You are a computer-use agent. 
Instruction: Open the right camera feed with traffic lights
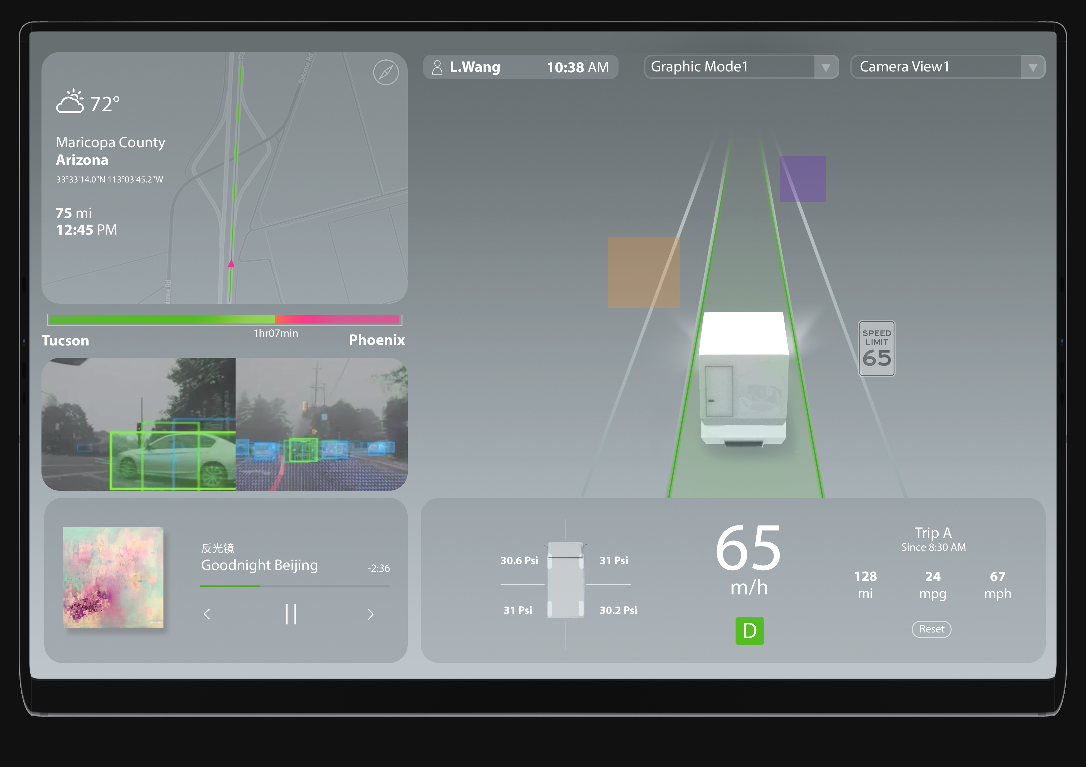322,424
